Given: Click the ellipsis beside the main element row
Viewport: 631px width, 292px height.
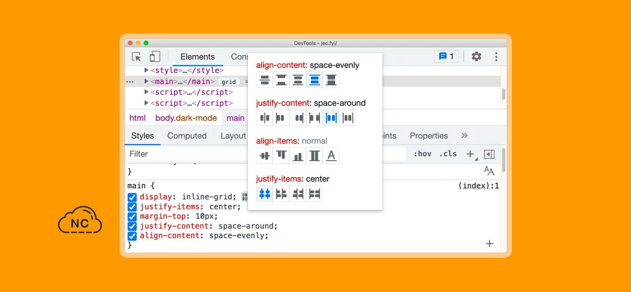Looking at the screenshot, I should [130, 82].
